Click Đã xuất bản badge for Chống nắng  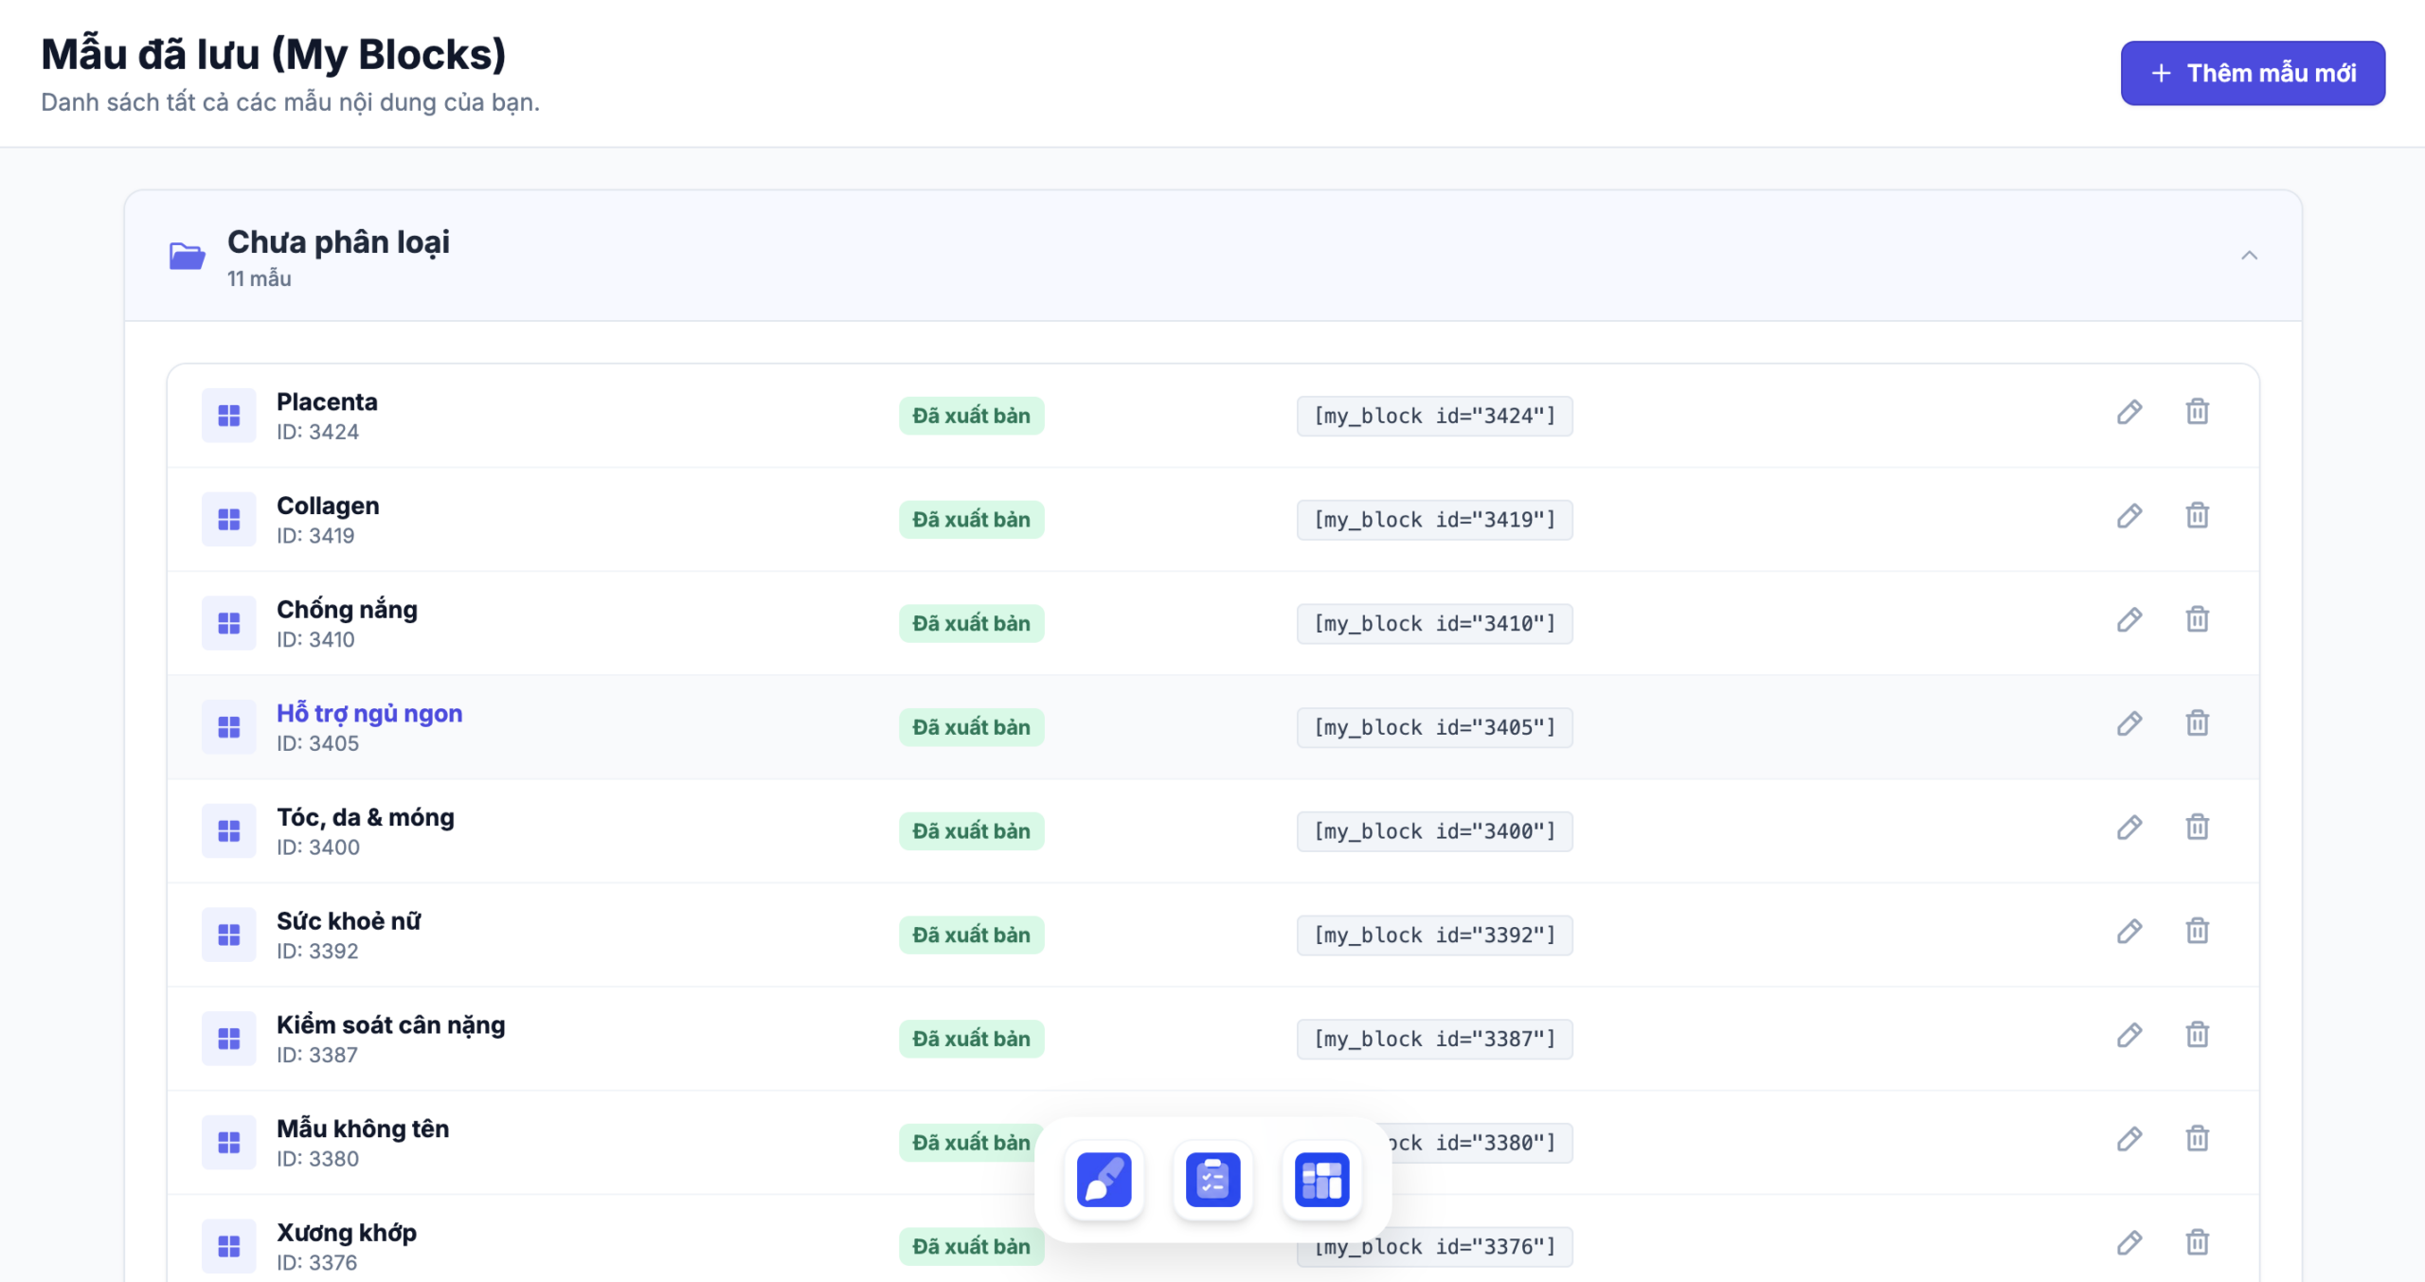click(x=972, y=624)
